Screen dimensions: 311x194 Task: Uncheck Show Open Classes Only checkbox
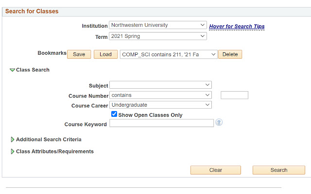(114, 114)
